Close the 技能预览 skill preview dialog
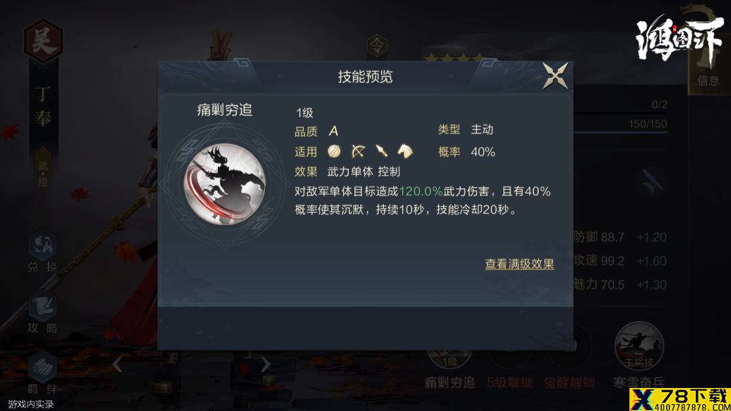The image size is (731, 411). [x=555, y=76]
